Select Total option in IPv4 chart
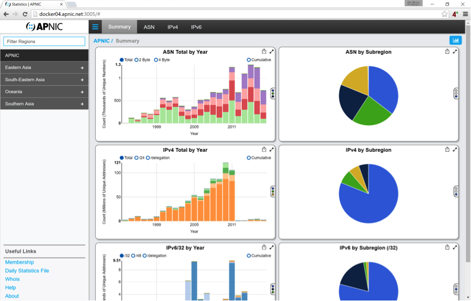 126,158
